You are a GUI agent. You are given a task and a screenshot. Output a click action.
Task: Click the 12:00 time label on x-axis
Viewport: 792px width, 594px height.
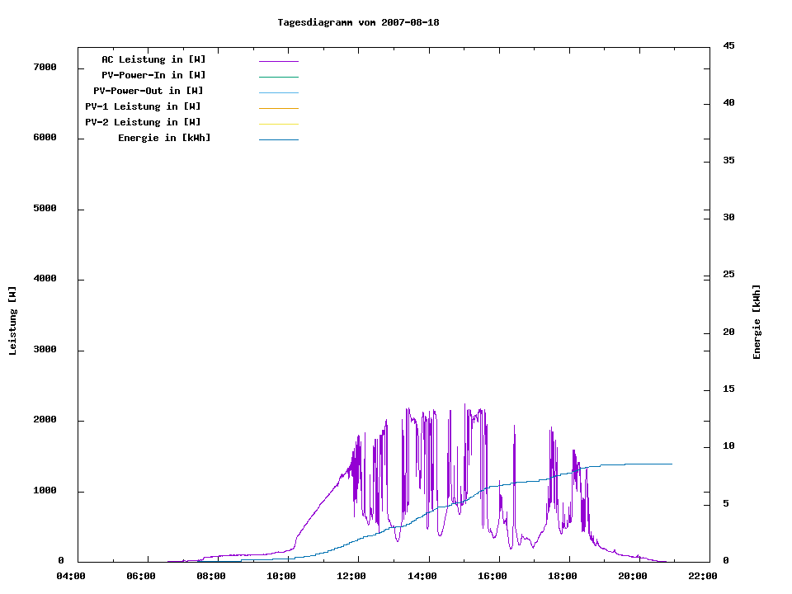click(x=351, y=576)
